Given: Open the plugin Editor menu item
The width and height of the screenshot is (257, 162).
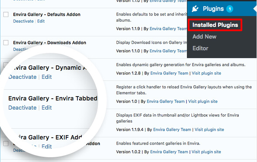Looking at the screenshot, I should [200, 49].
